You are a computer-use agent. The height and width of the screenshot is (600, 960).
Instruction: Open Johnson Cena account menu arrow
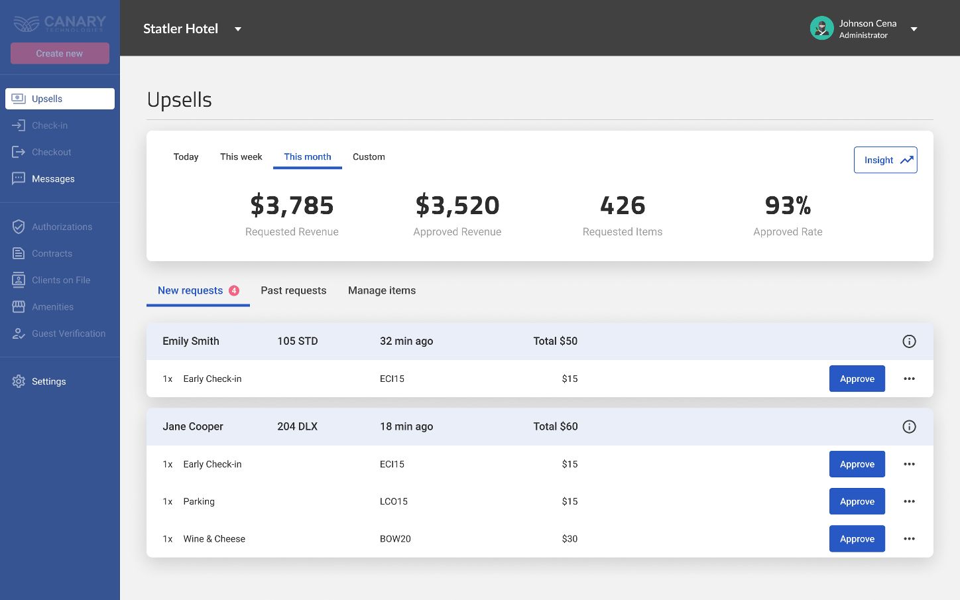point(914,29)
